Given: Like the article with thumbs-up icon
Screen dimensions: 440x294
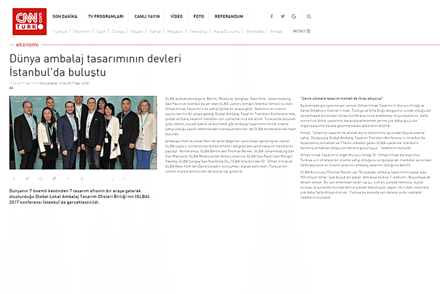Looking at the screenshot, I should point(114,179).
